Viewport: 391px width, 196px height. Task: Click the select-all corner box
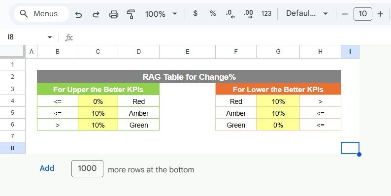(12, 52)
